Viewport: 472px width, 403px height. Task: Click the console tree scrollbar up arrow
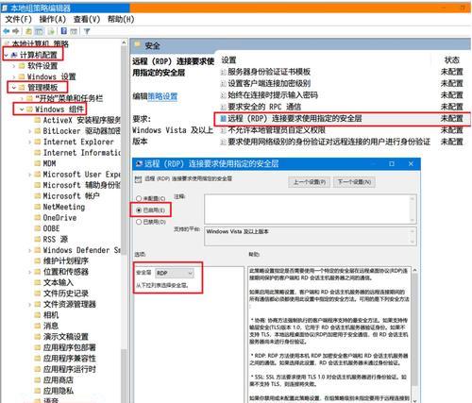(124, 42)
